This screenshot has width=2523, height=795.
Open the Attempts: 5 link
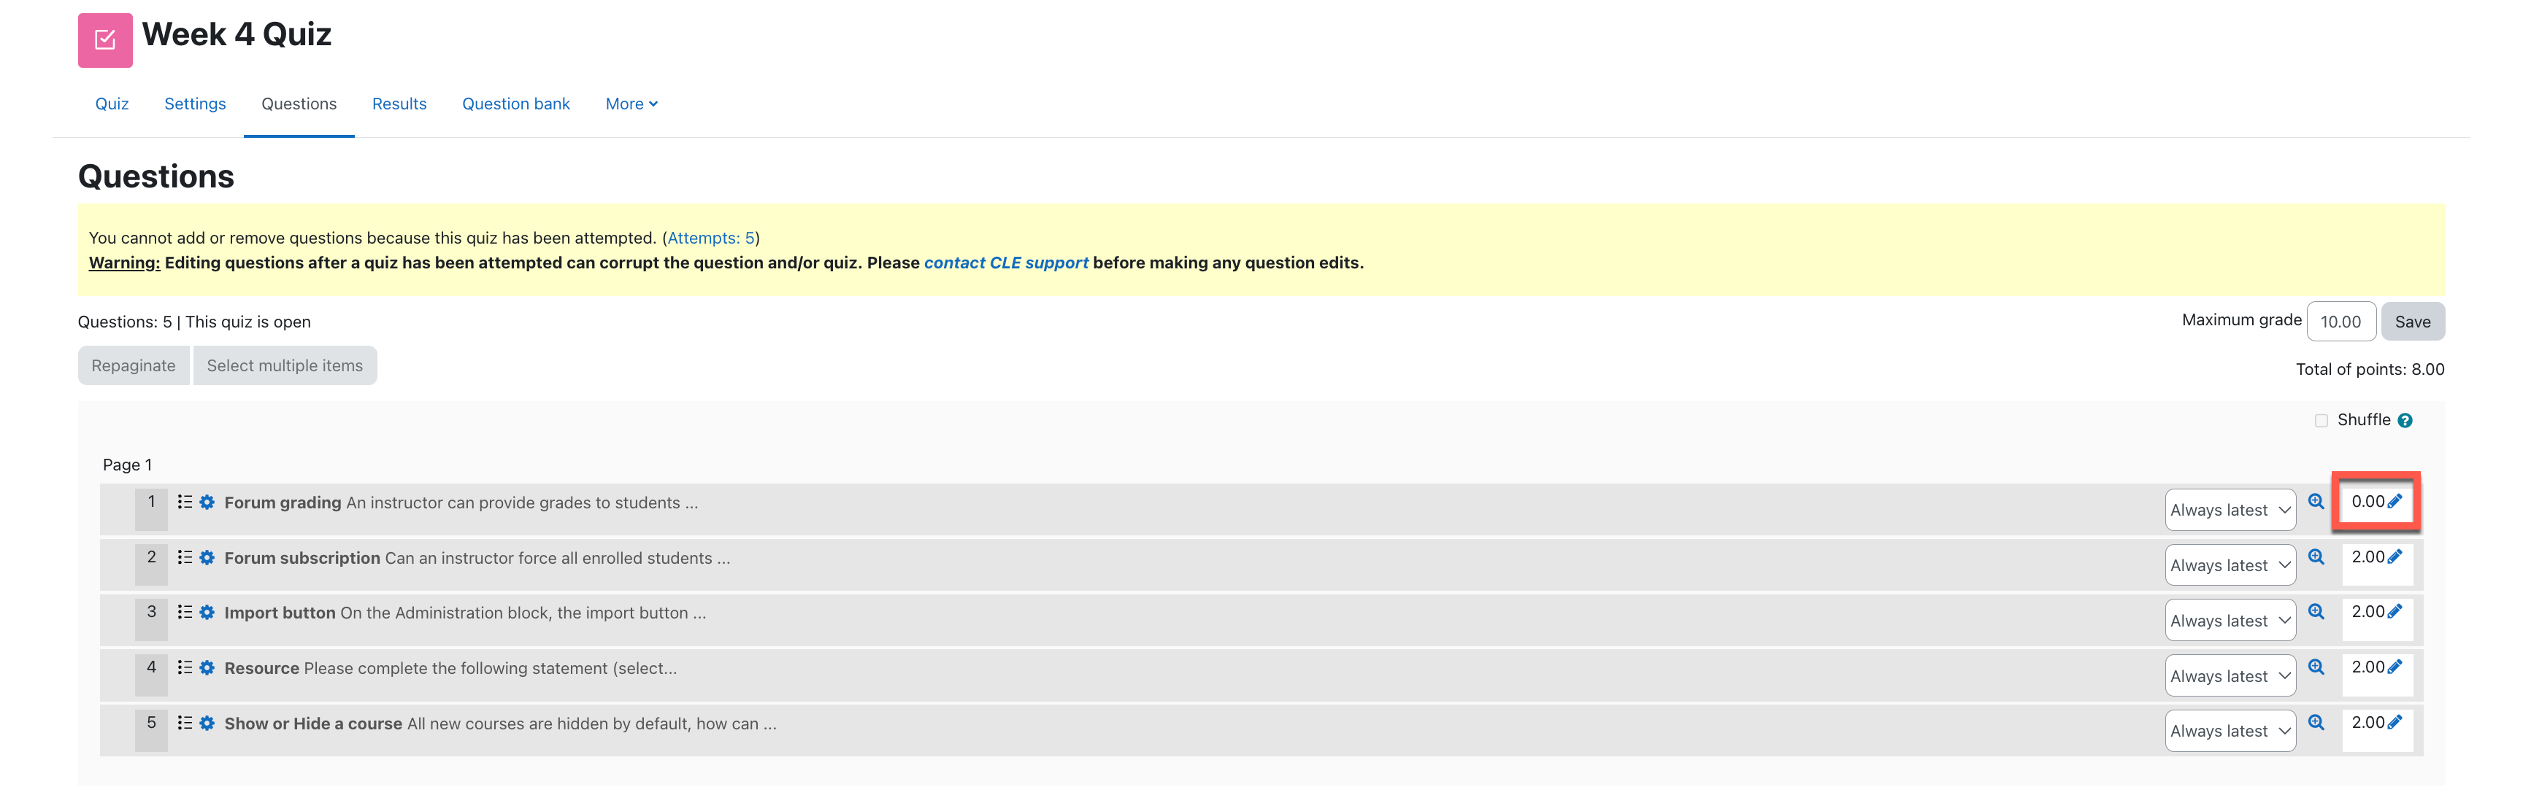pyautogui.click(x=711, y=238)
